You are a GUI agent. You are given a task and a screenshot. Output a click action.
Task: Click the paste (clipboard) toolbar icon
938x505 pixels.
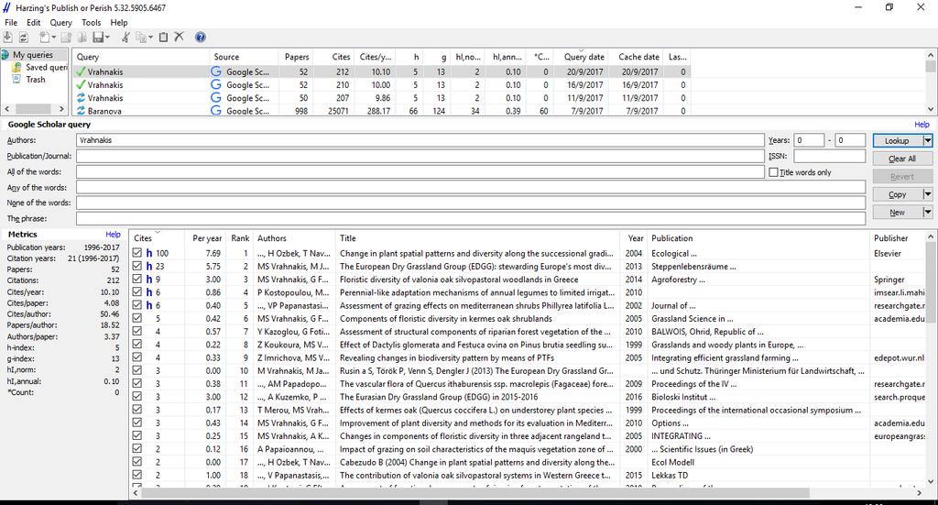(163, 37)
